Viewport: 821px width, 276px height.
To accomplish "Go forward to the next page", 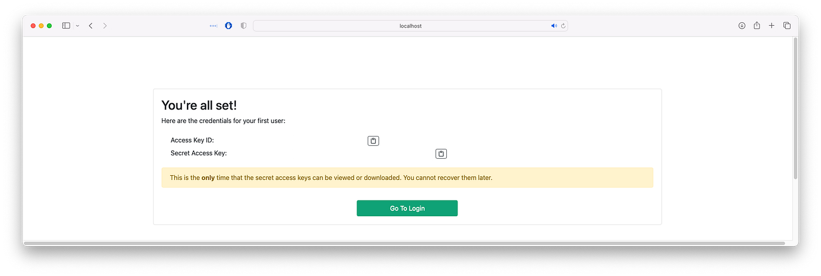I will click(105, 26).
